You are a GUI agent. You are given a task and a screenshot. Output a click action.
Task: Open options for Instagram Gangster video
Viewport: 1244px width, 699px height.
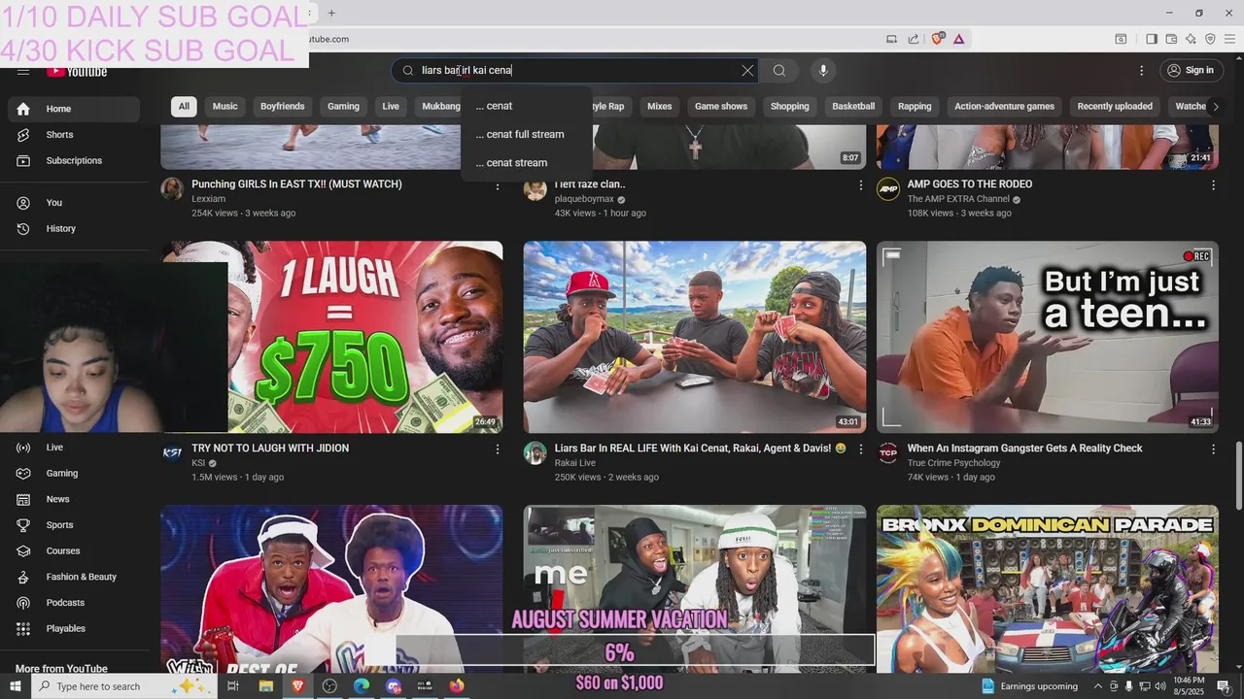[1213, 449]
